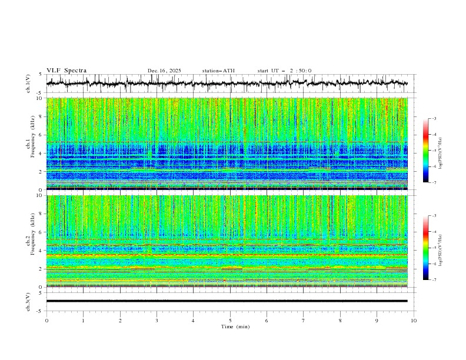Viewport: 466px width, 360px height.
Task: Click the ch.1 voltage waveform trace
Action: pos(227,83)
